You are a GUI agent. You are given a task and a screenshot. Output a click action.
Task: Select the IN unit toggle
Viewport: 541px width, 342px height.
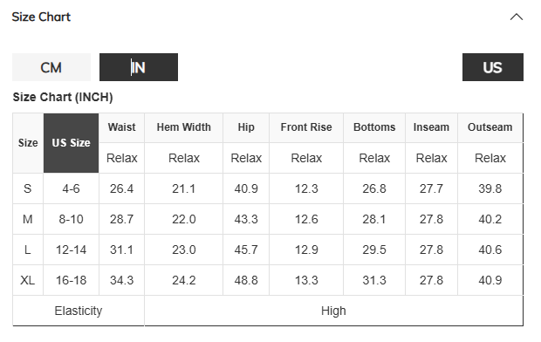click(x=139, y=67)
